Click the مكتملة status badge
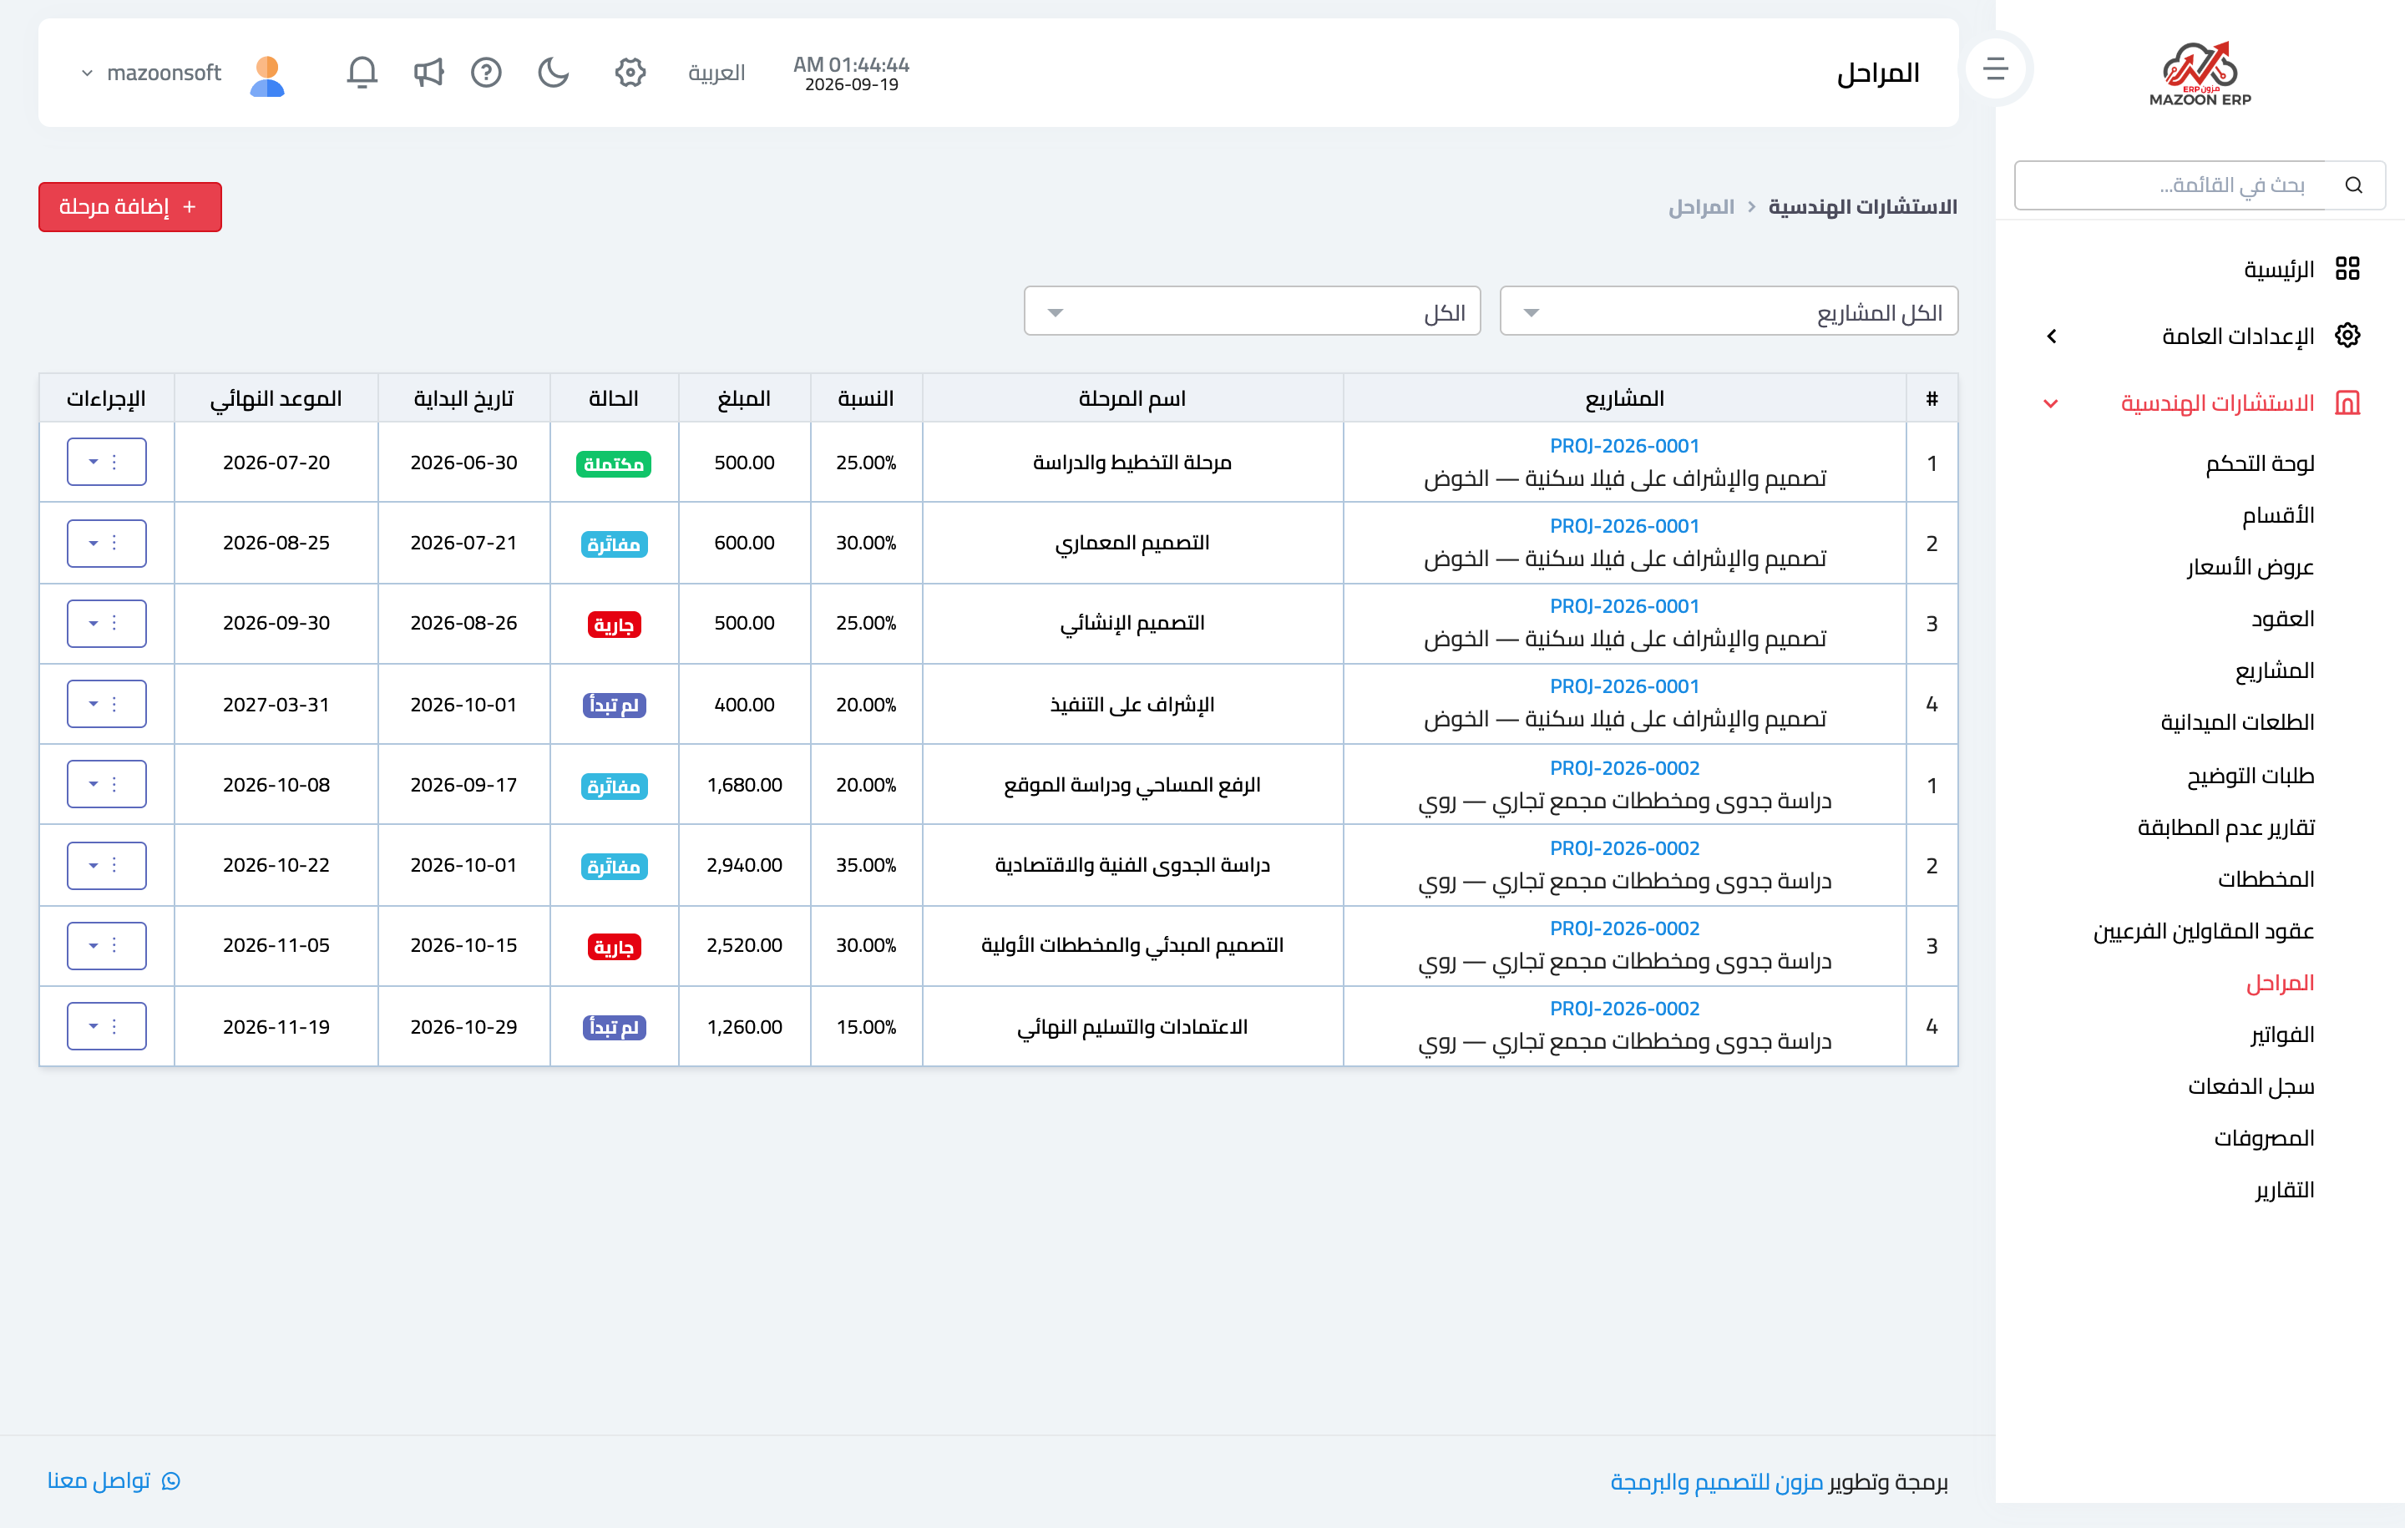 [613, 463]
